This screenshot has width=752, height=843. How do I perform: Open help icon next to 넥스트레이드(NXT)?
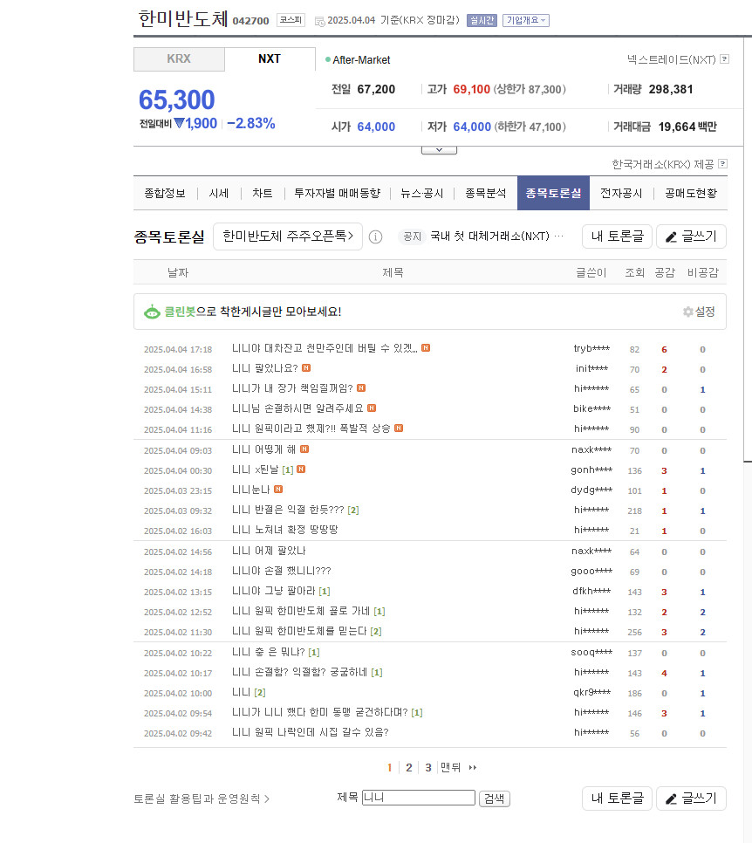click(725, 59)
